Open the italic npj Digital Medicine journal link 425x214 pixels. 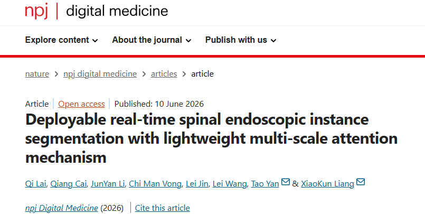62,208
